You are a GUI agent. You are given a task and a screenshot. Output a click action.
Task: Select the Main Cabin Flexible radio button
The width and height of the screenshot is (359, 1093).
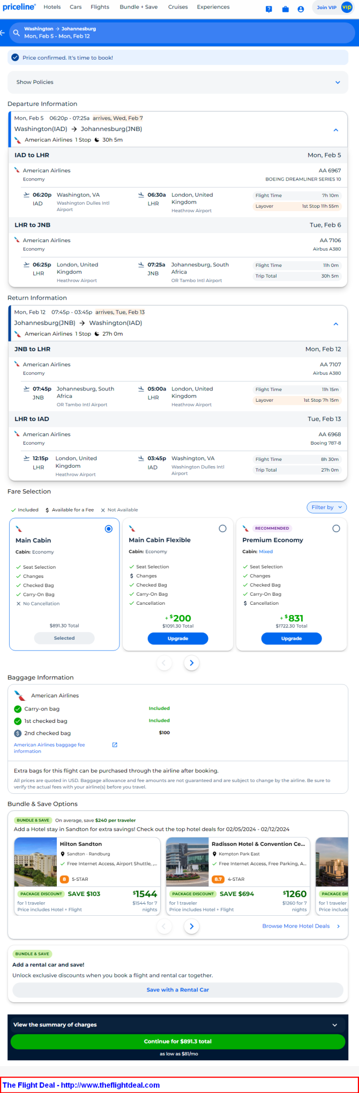(x=222, y=529)
